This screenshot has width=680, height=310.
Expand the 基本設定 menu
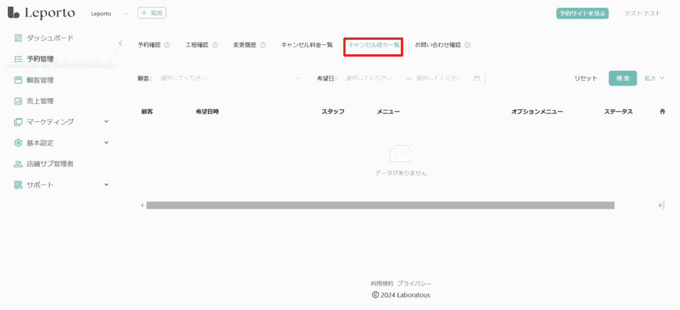(106, 142)
